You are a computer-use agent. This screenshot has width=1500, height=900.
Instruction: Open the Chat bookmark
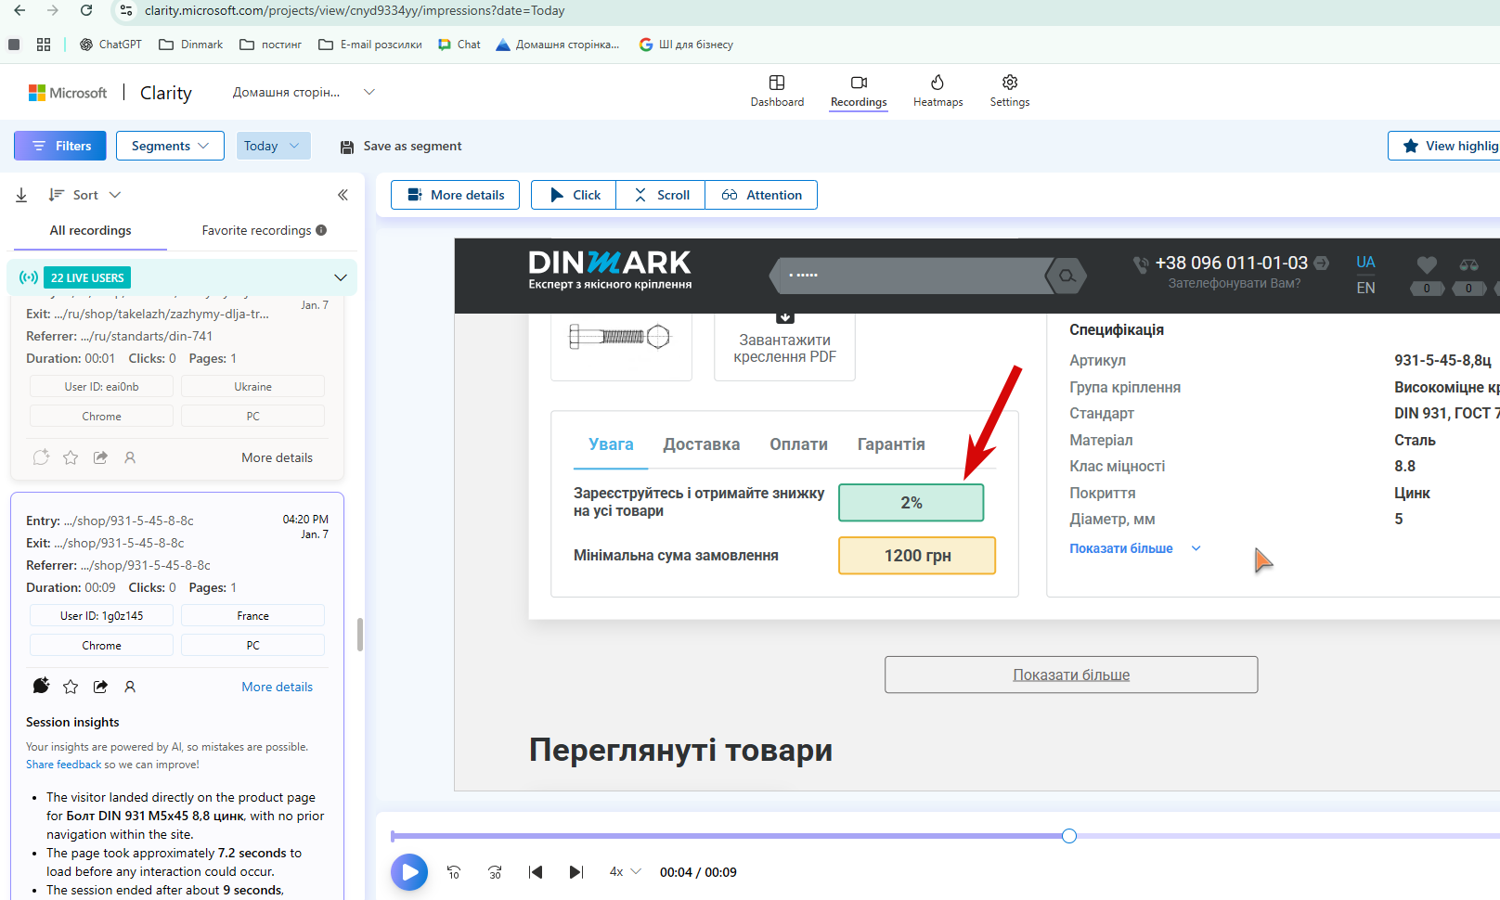click(x=459, y=45)
